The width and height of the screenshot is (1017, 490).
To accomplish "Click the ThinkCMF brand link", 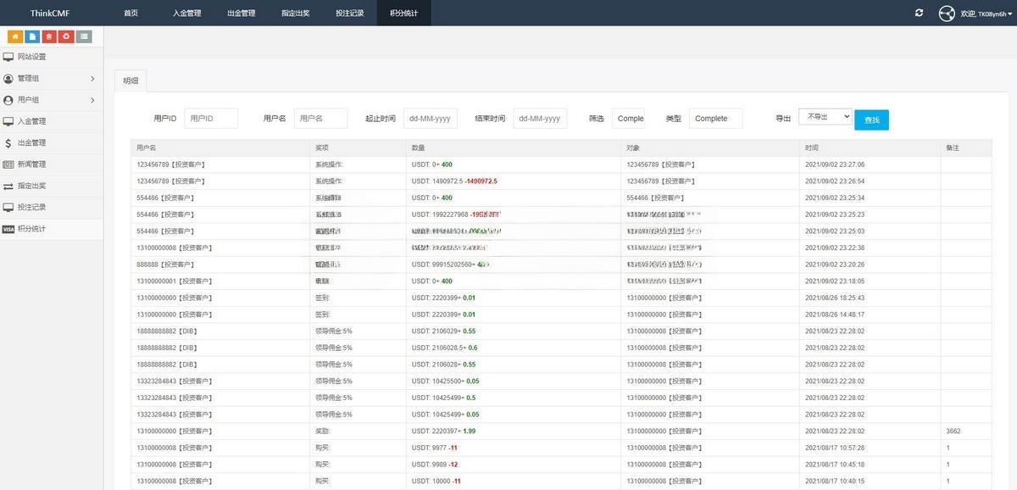I will pyautogui.click(x=50, y=14).
